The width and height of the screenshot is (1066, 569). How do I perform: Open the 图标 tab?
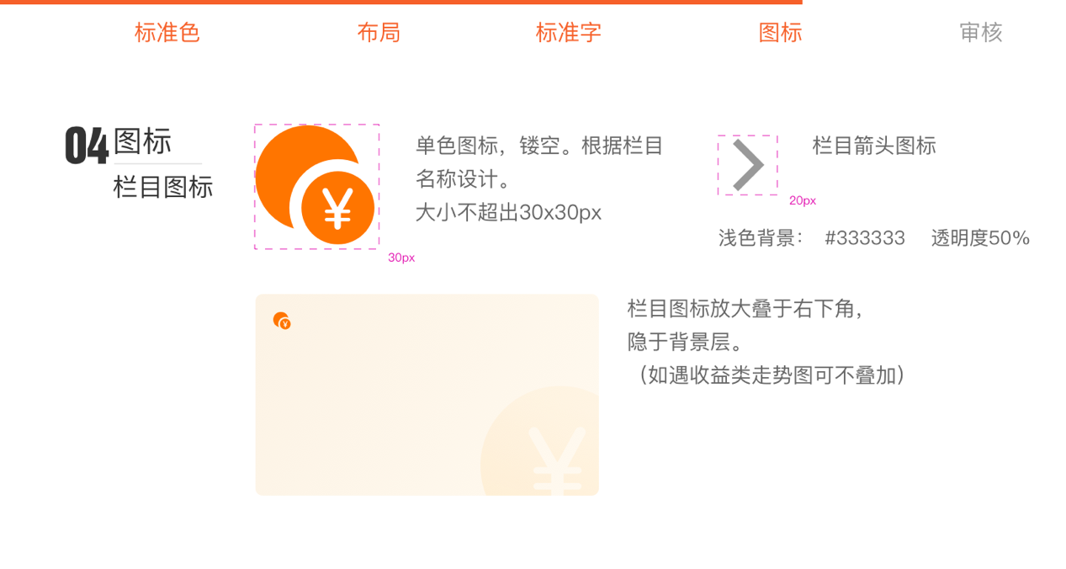pyautogui.click(x=780, y=33)
